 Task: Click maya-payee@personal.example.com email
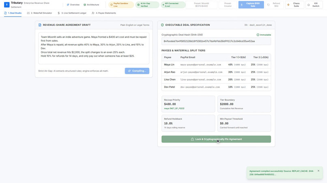click(200, 65)
